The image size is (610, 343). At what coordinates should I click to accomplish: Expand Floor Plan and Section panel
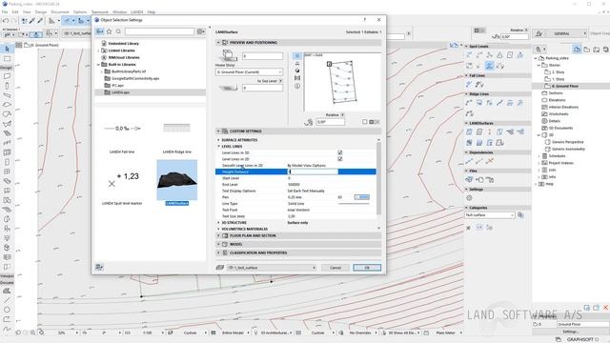(x=218, y=235)
